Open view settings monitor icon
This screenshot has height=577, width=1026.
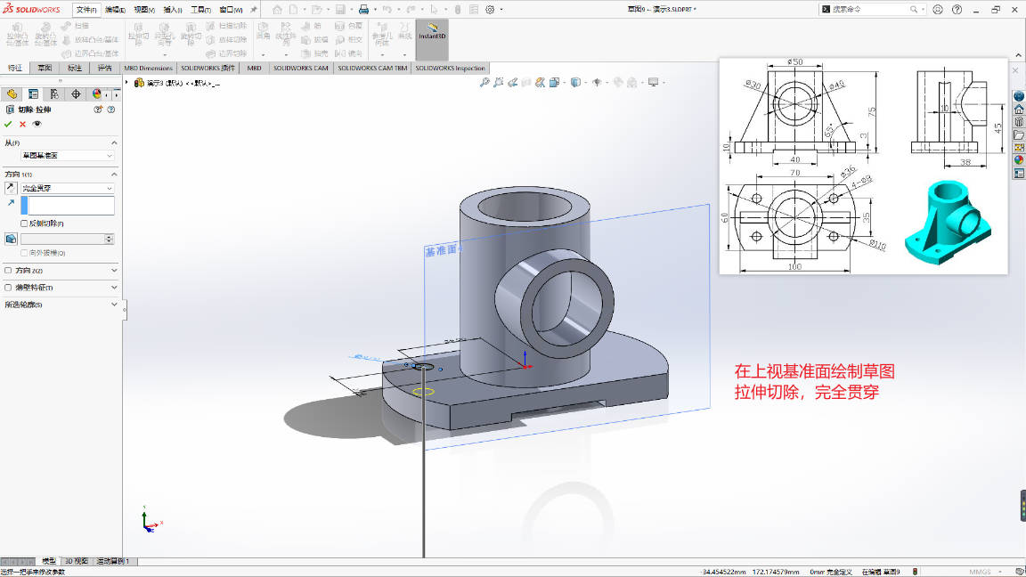point(653,83)
